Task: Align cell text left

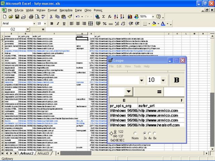Action: click(72, 23)
